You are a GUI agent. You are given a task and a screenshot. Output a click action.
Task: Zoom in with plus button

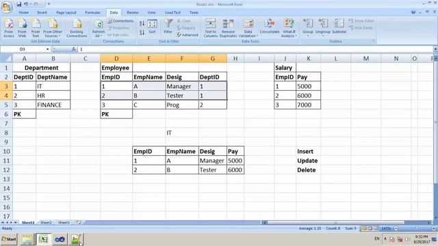tap(434, 228)
